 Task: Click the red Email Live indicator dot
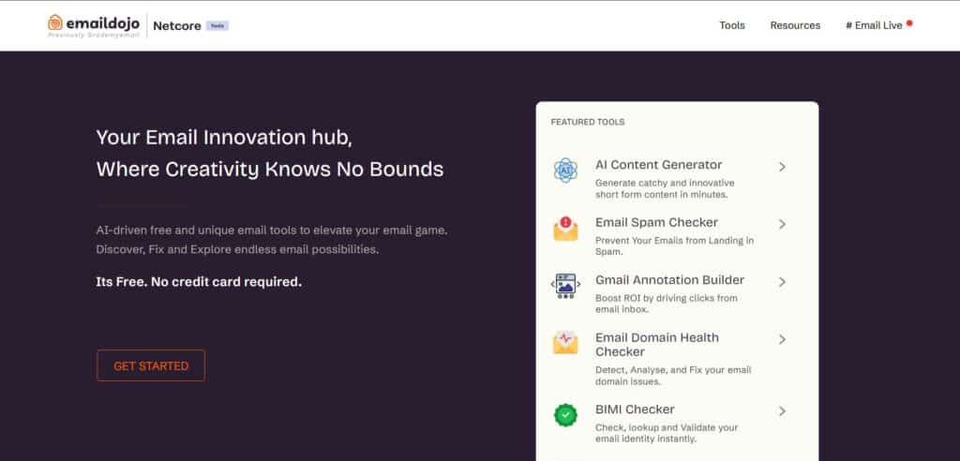[909, 22]
